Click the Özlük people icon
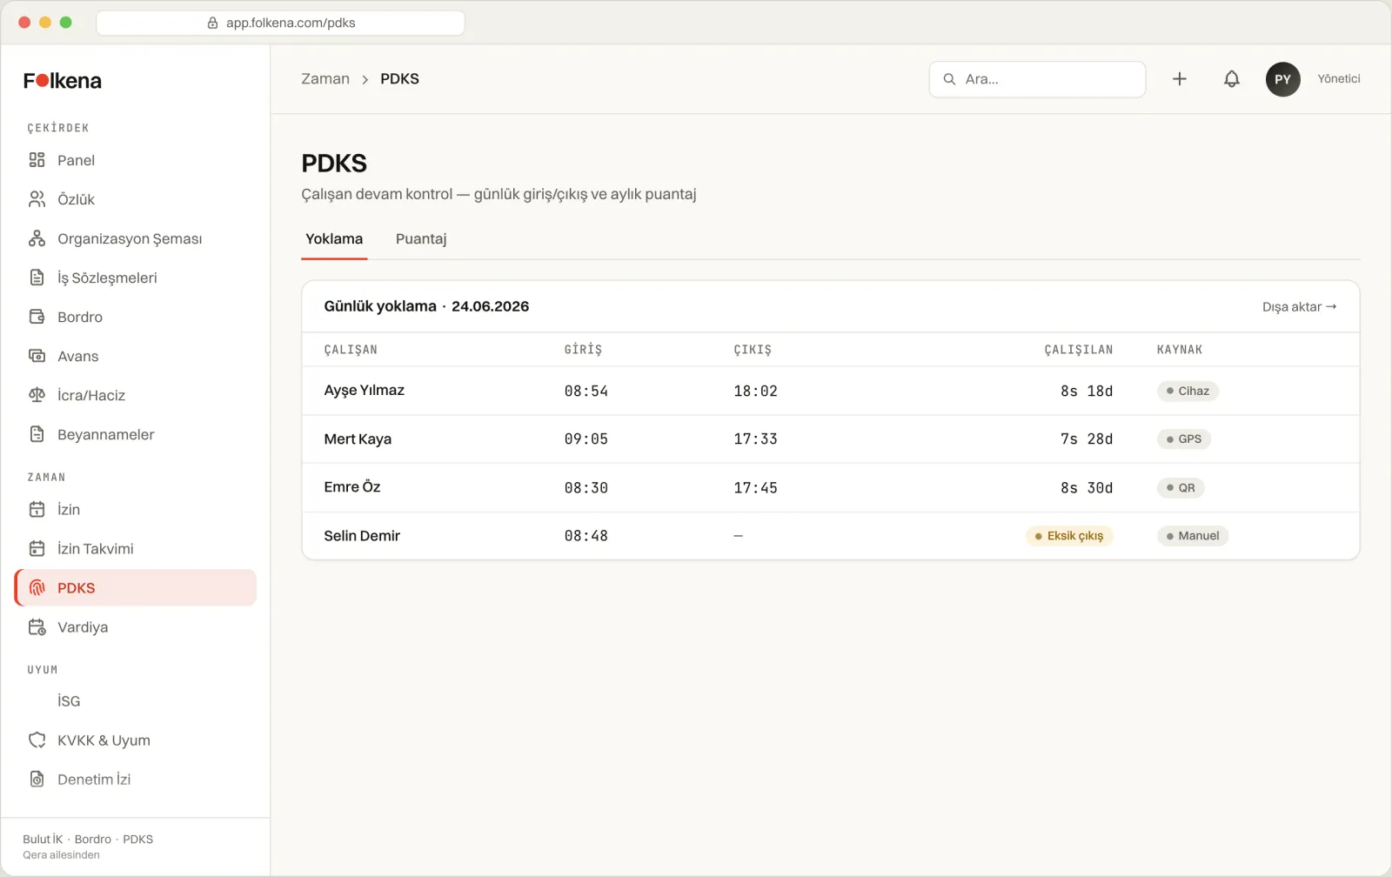Screen dimensions: 1392x877 pos(37,199)
